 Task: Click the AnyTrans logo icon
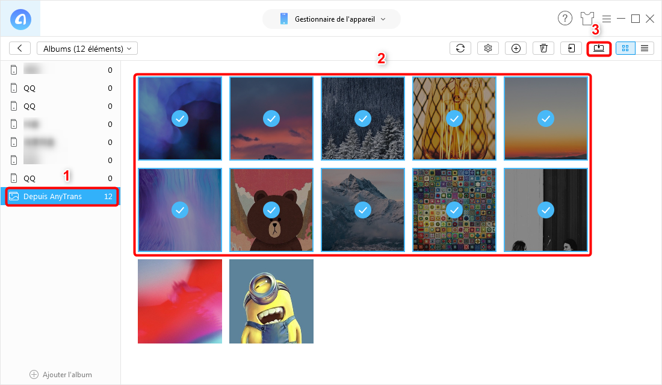pyautogui.click(x=20, y=19)
